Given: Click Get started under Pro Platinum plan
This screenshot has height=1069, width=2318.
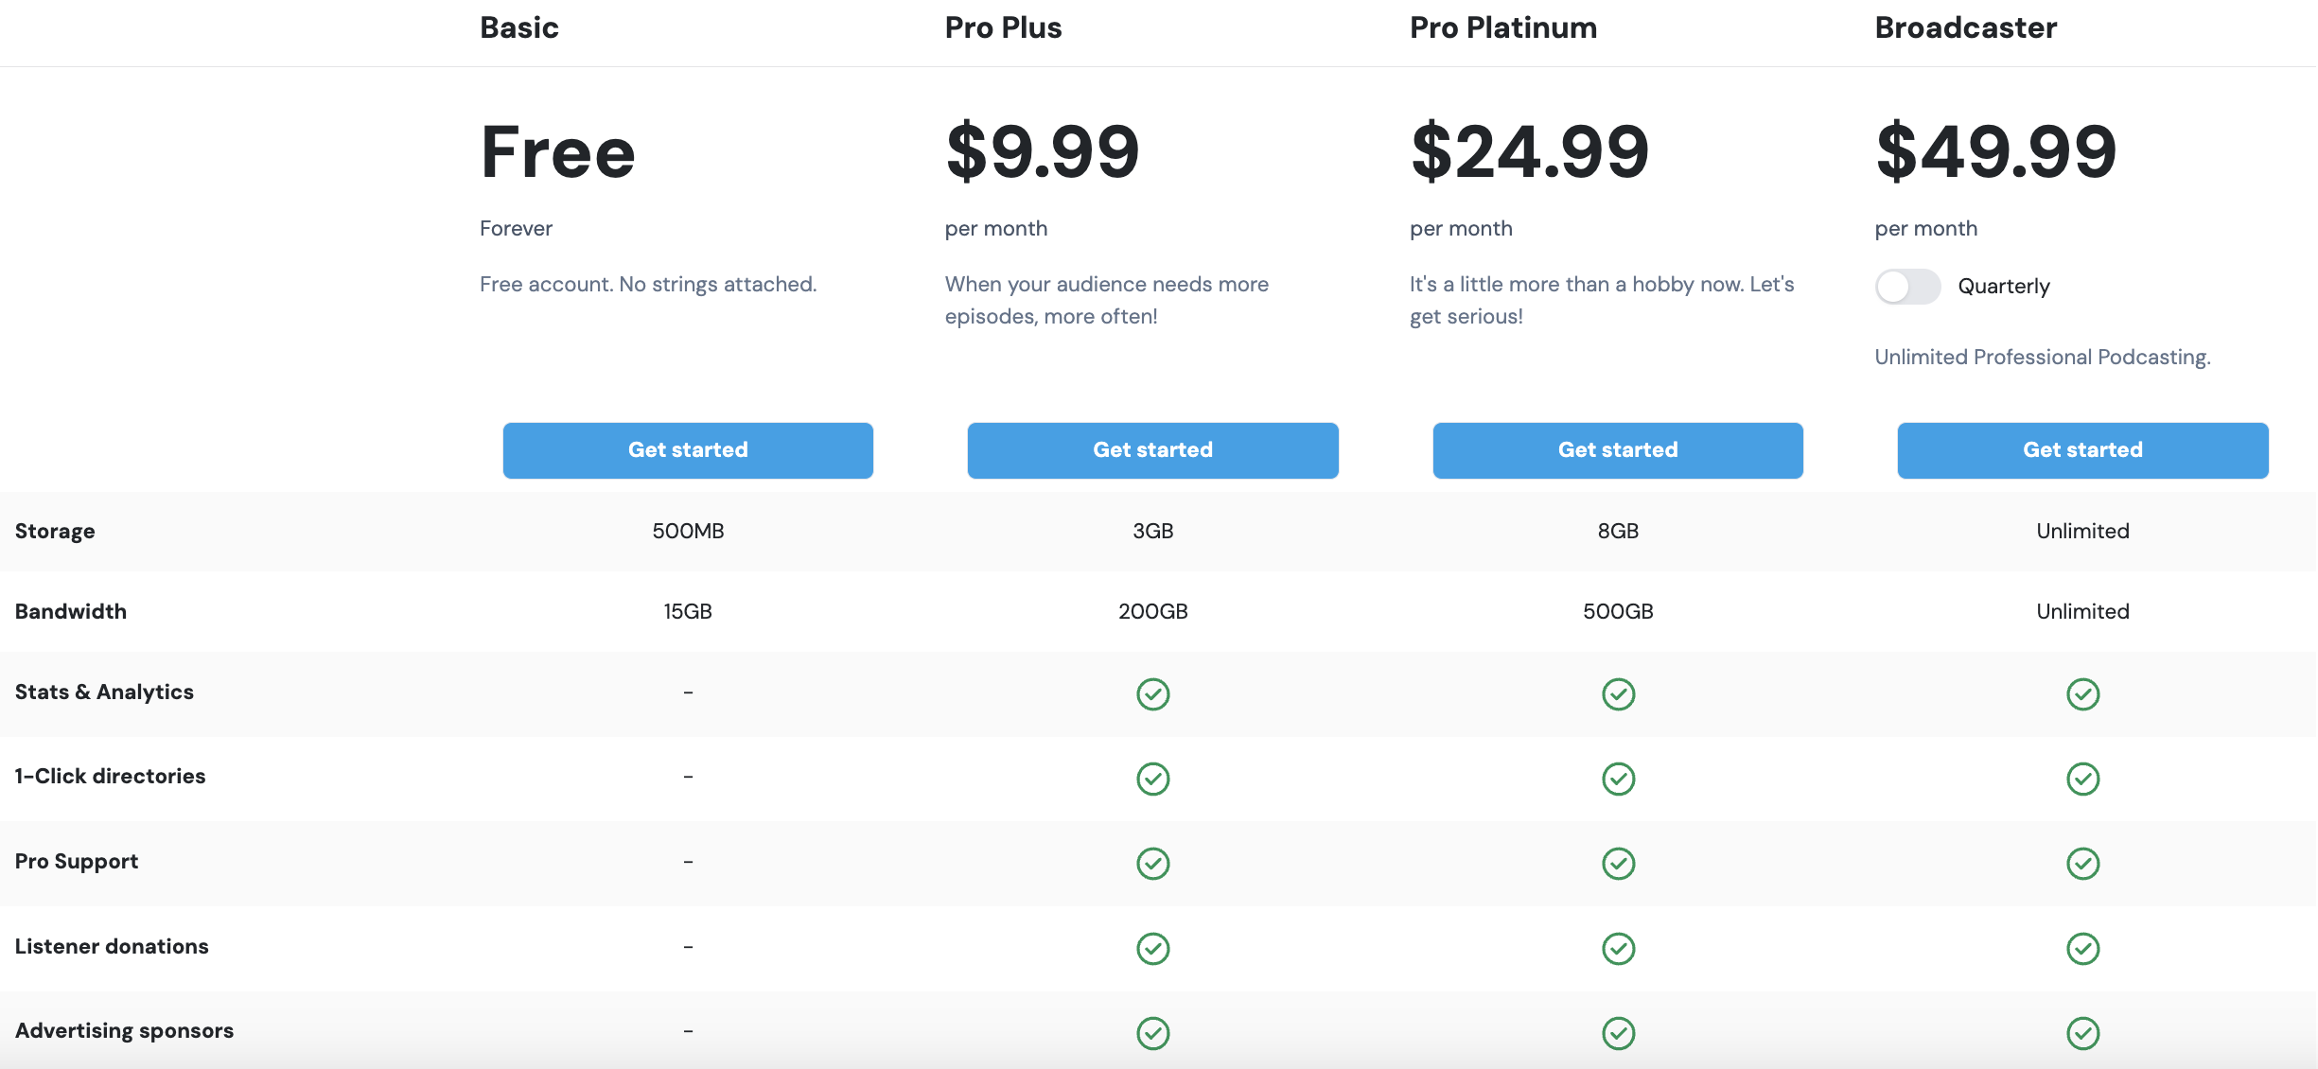Looking at the screenshot, I should (1618, 450).
